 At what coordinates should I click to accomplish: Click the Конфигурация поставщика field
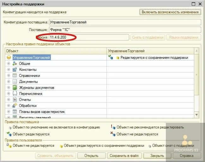click(x=125, y=22)
